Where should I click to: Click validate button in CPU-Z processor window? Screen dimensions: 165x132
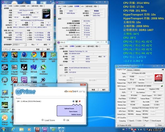click(x=38, y=49)
